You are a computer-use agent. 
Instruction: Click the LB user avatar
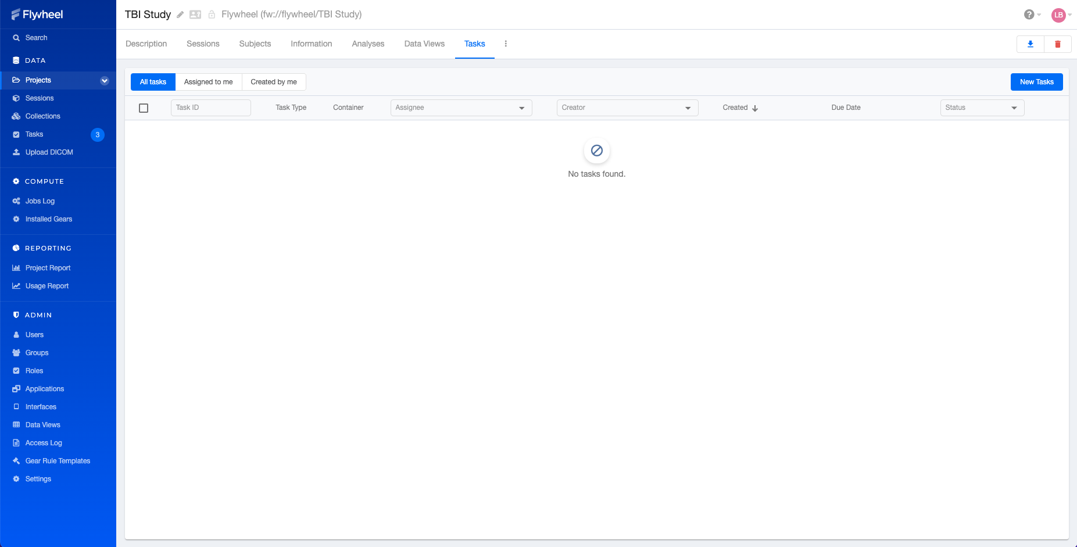tap(1058, 15)
